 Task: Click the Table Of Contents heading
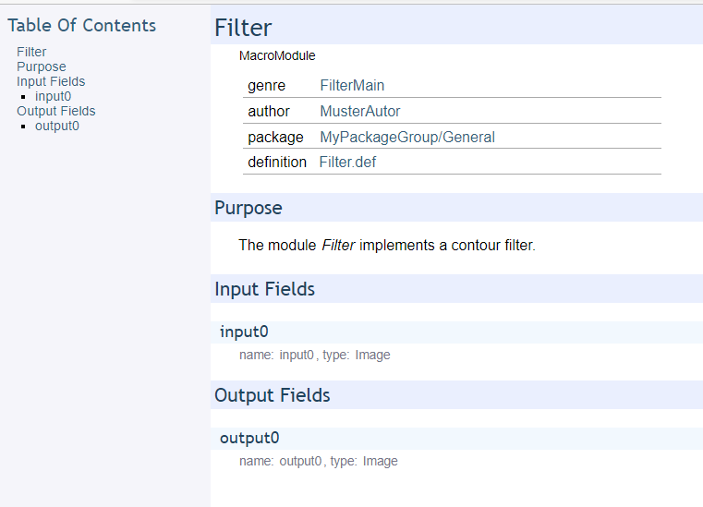(82, 26)
